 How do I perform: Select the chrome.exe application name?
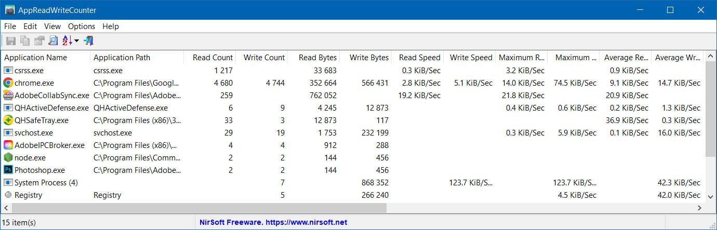(x=34, y=83)
